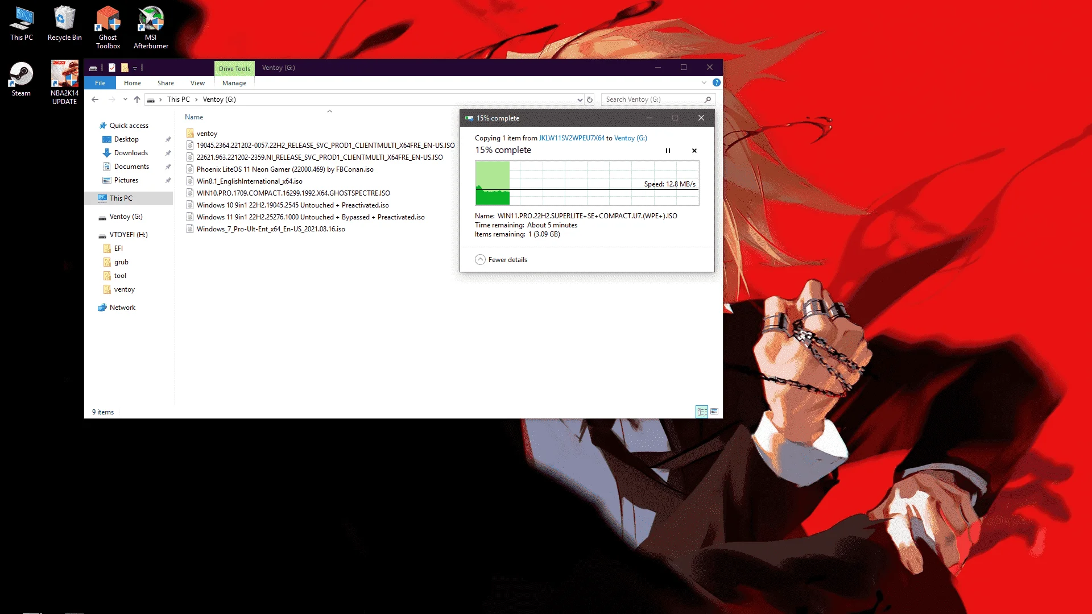This screenshot has height=614, width=1092.
Task: Open Explorer help question mark icon
Action: click(717, 83)
